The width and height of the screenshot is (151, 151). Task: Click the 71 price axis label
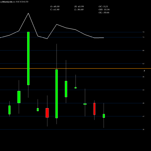(143, 37)
